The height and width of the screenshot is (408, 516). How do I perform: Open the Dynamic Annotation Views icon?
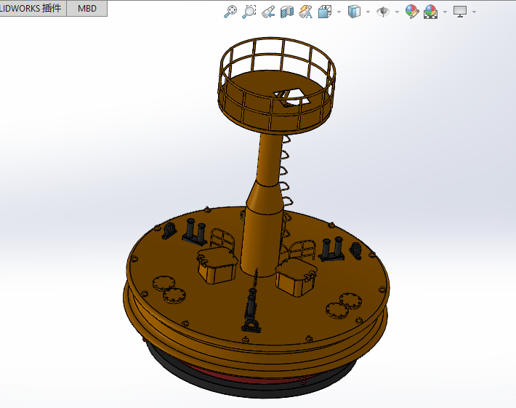(306, 12)
